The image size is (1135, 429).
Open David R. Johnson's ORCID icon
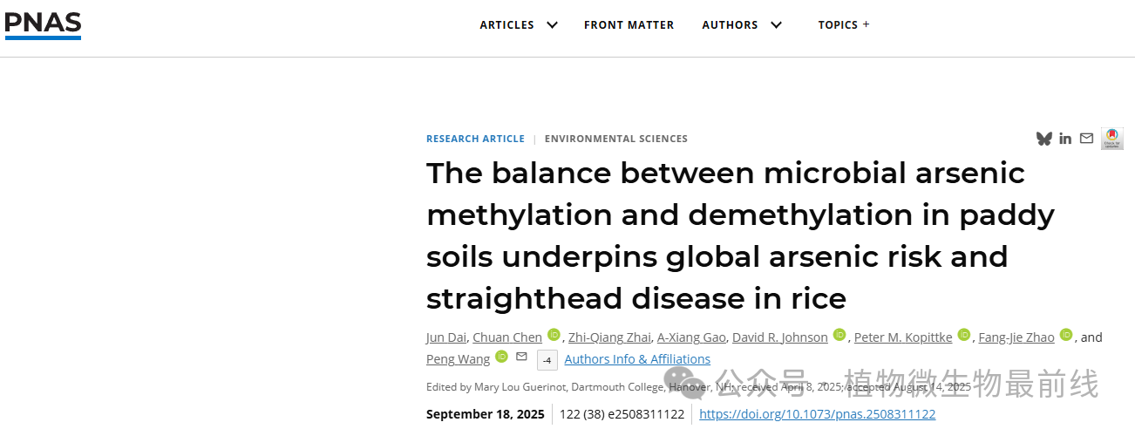(x=839, y=335)
